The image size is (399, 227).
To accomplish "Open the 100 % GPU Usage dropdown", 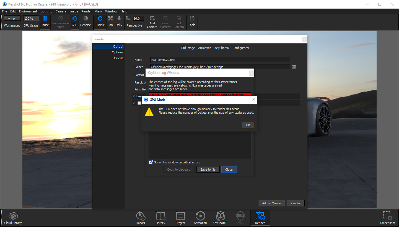I will (x=31, y=19).
